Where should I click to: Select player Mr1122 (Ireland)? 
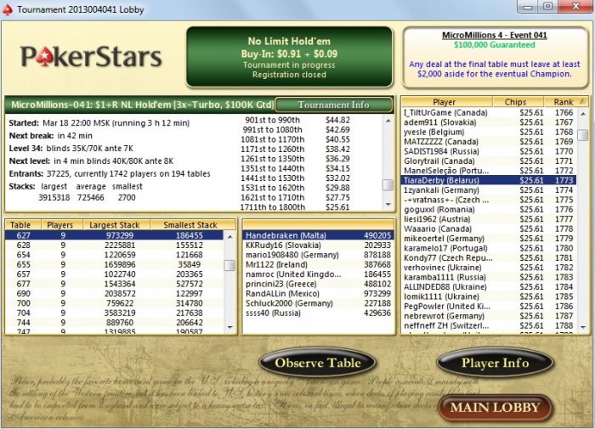[318, 264]
